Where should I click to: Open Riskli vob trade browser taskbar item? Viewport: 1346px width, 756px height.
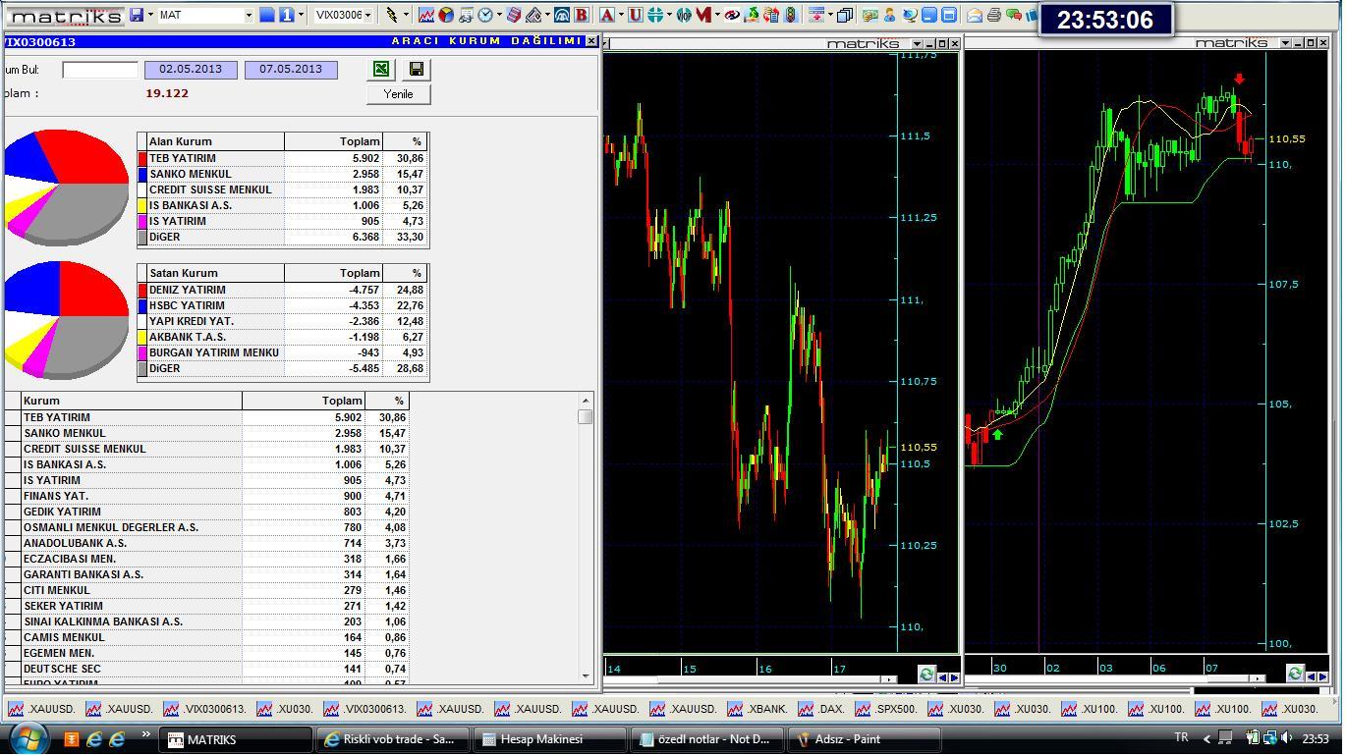[391, 739]
